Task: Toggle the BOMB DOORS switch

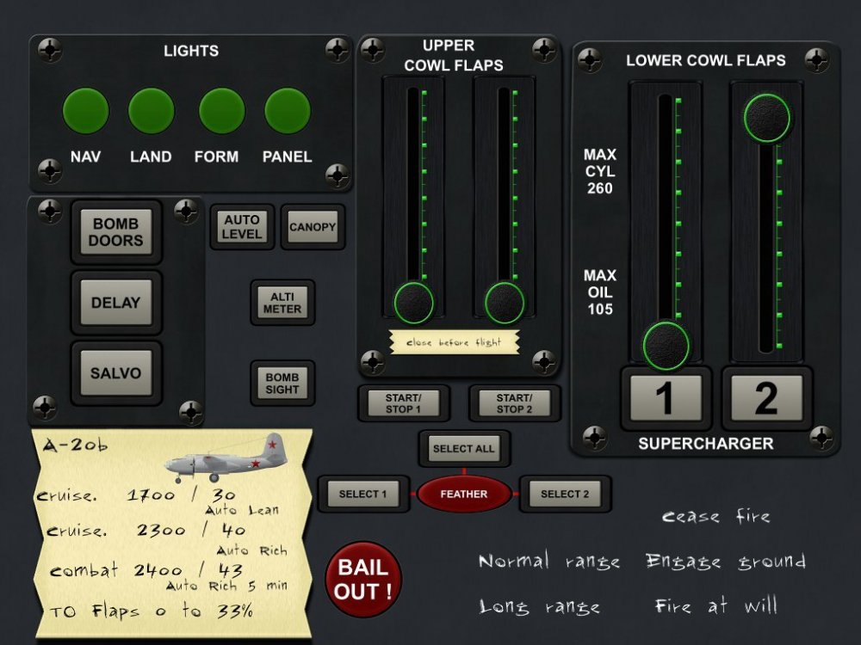Action: 116,231
